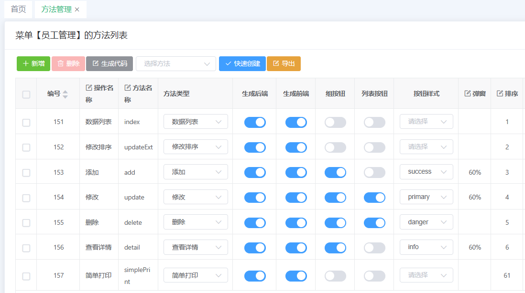This screenshot has width=525, height=293.
Task: Open the 选择方法 dropdown
Action: pos(176,63)
